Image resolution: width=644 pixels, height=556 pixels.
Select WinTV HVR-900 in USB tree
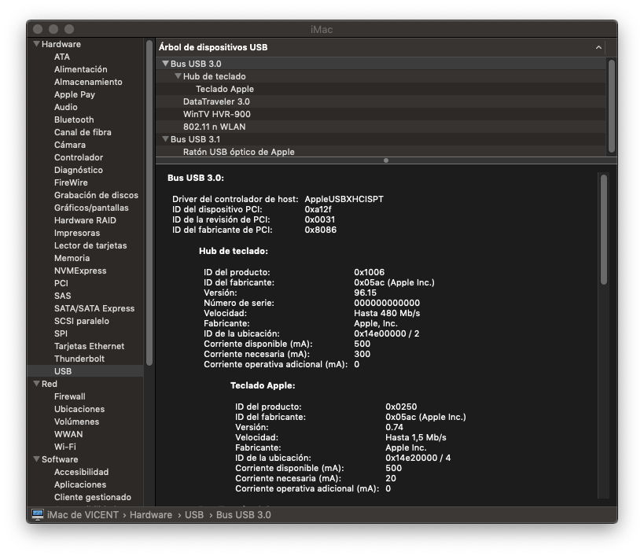(216, 114)
